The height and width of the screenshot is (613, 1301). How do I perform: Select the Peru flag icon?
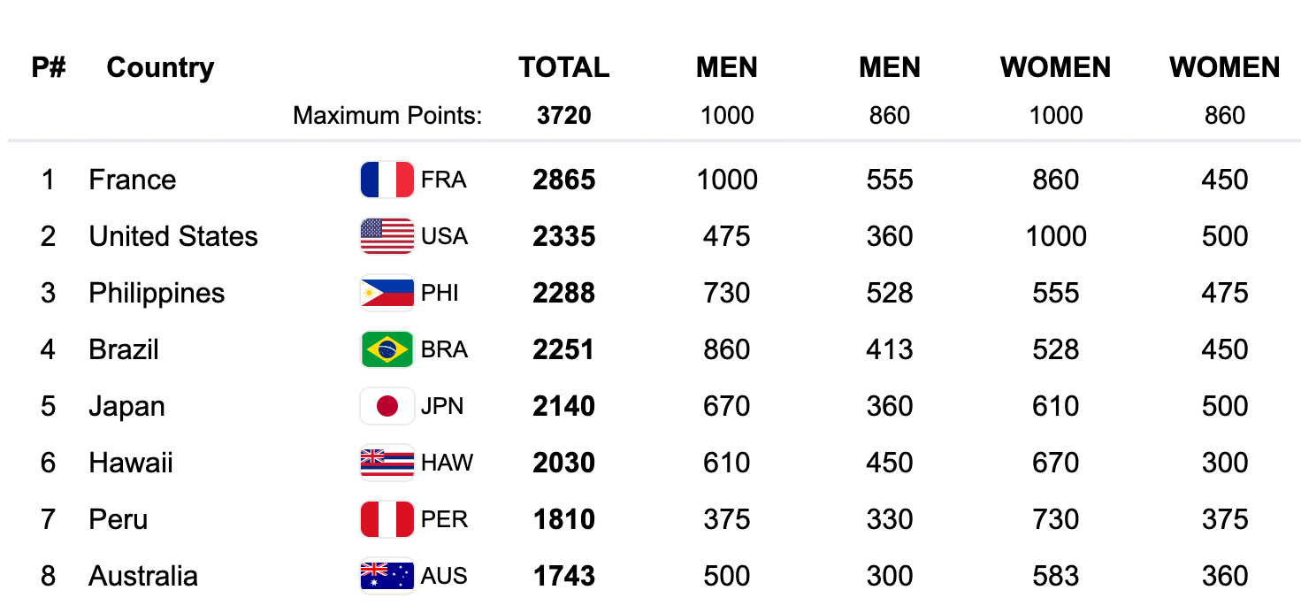click(x=387, y=520)
